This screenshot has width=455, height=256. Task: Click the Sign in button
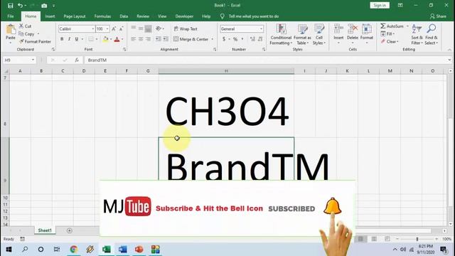[380, 5]
